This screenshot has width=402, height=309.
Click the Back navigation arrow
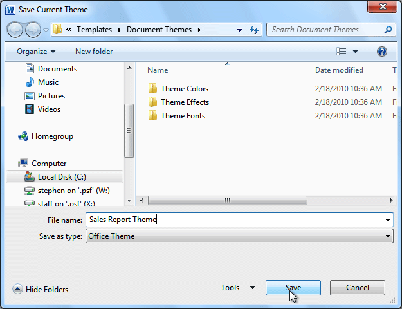click(x=15, y=30)
